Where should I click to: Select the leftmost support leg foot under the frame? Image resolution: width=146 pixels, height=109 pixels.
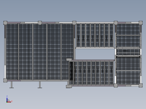coord(12,88)
